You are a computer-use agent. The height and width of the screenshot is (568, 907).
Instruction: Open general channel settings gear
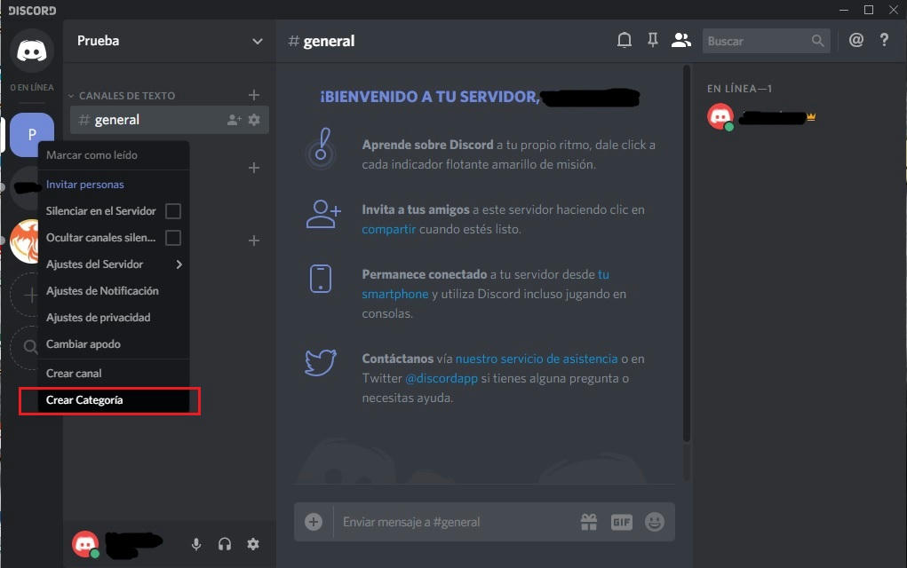pos(254,120)
